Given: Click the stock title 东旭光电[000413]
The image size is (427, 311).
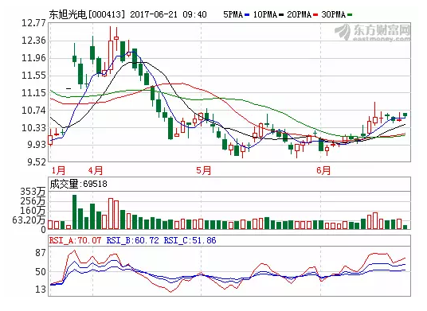Looking at the screenshot, I should coord(87,14).
